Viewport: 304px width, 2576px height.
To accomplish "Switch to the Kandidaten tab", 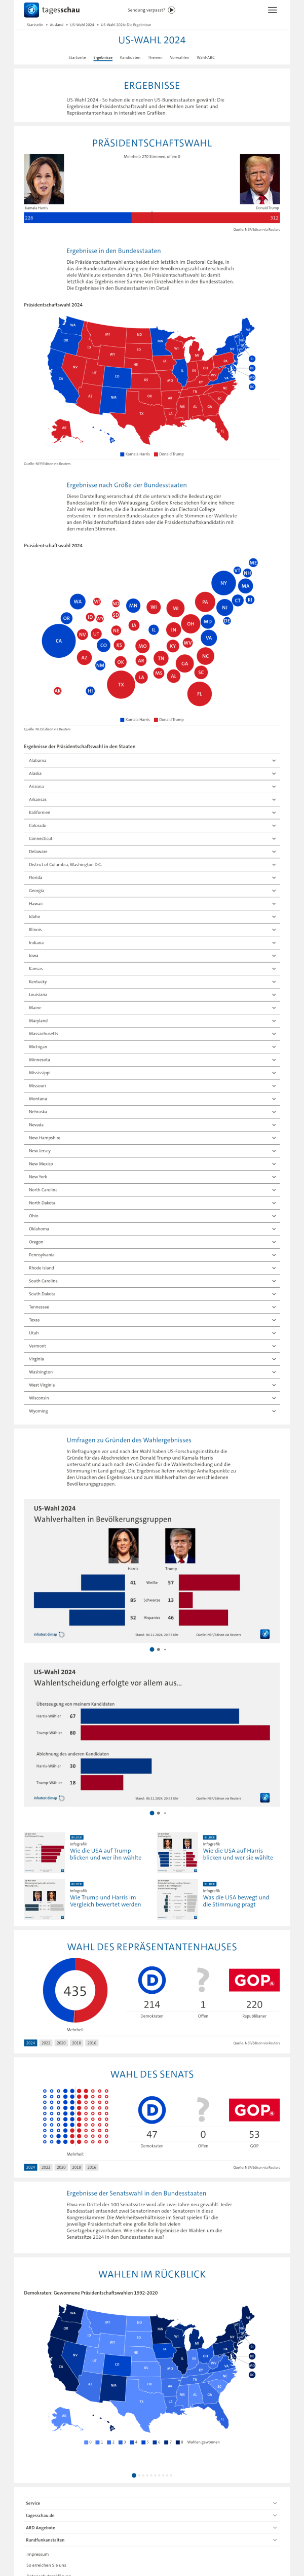I will click(x=130, y=57).
